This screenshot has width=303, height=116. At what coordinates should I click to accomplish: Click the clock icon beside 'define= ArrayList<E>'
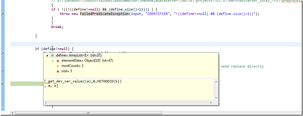[x=52, y=55]
